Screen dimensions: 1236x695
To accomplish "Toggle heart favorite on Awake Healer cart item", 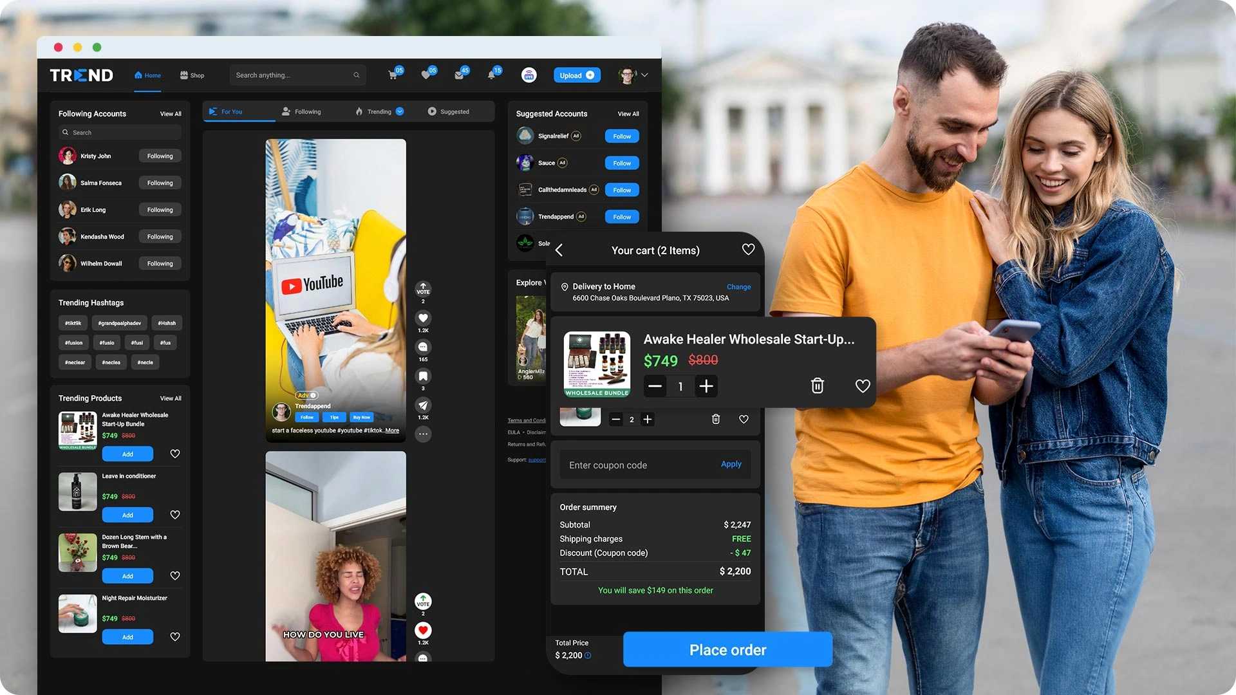I will coord(862,385).
